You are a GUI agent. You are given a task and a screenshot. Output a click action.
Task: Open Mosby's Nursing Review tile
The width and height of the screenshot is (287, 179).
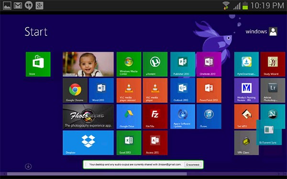pyautogui.click(x=246, y=90)
